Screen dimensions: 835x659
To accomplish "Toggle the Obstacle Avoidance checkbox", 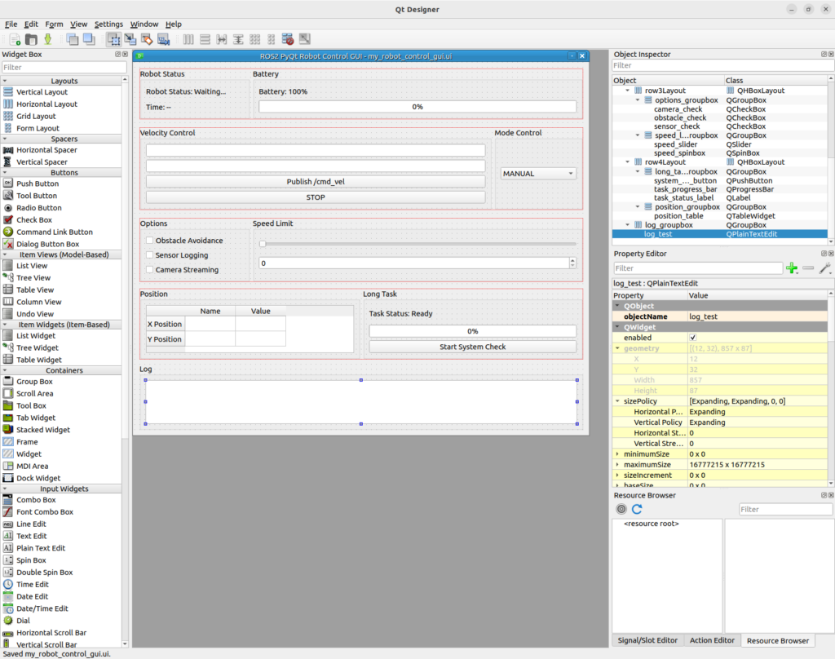I will click(x=150, y=241).
